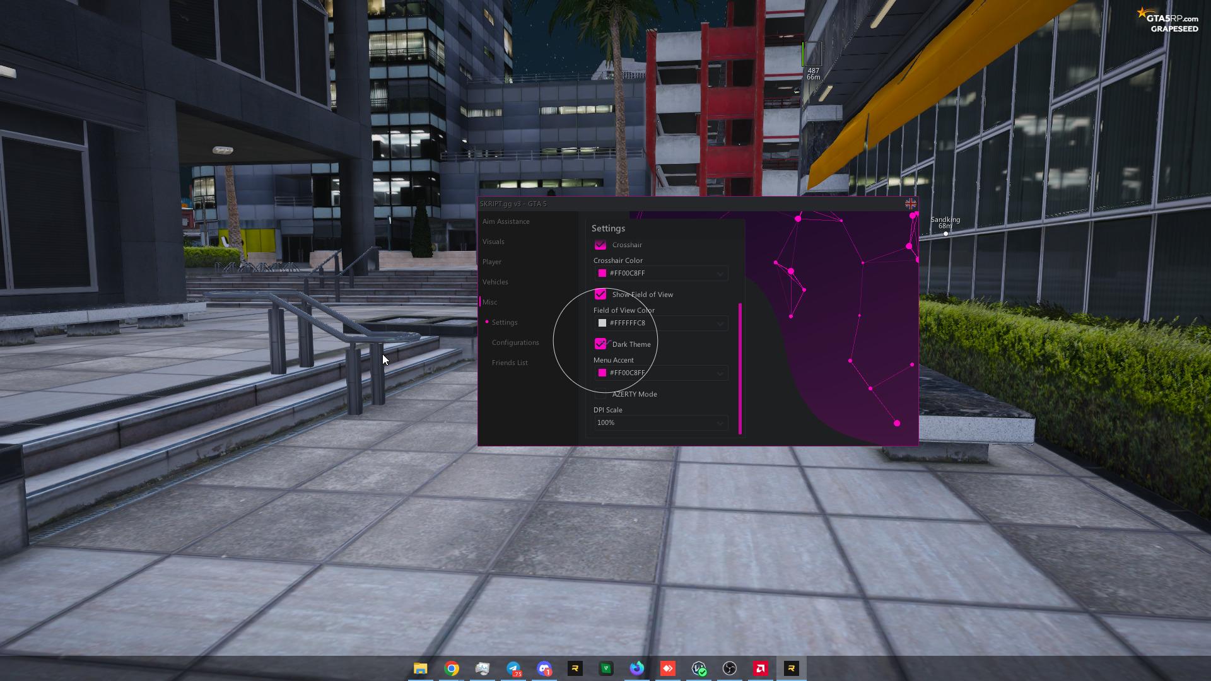Expand the Menu Accent color dropdown
Viewport: 1211px width, 681px height.
[720, 373]
